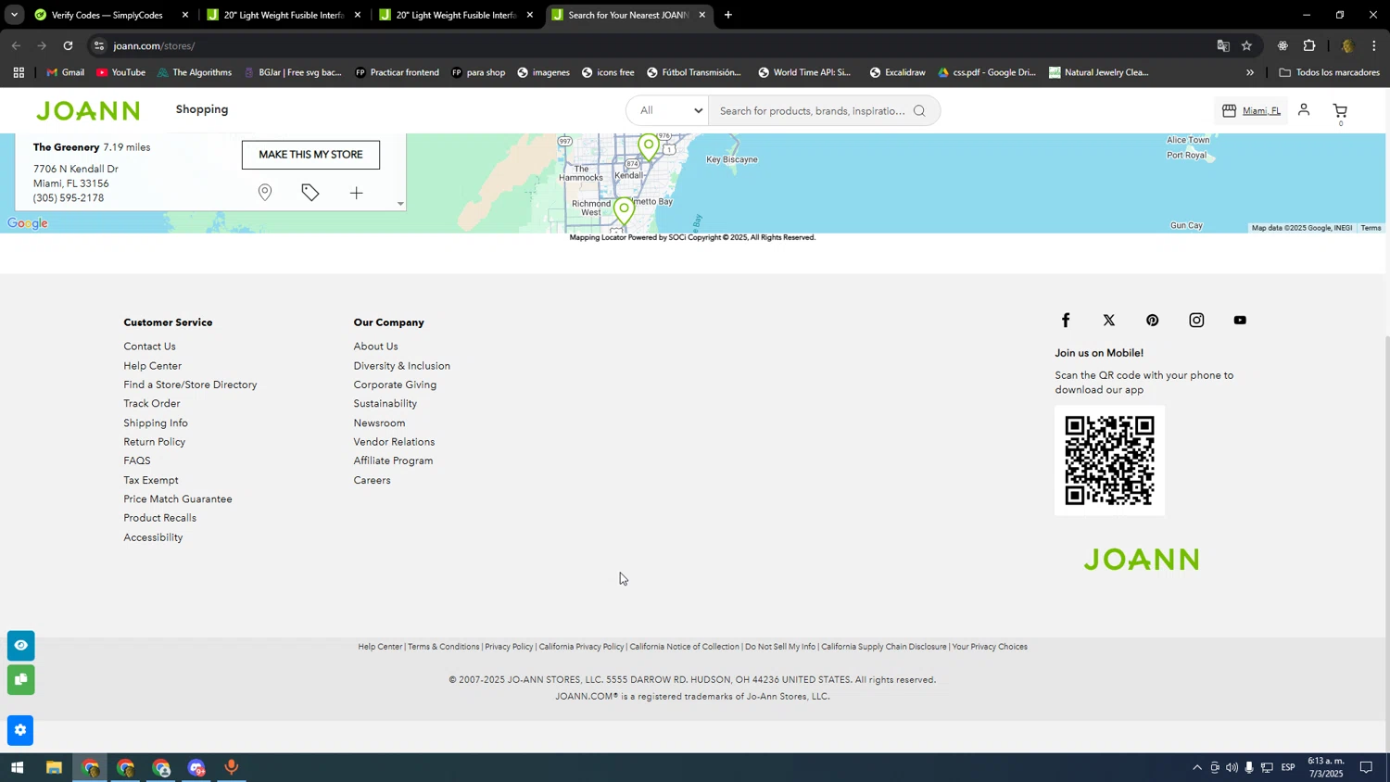Open Affiliate Program link
1390x782 pixels.
[393, 460]
